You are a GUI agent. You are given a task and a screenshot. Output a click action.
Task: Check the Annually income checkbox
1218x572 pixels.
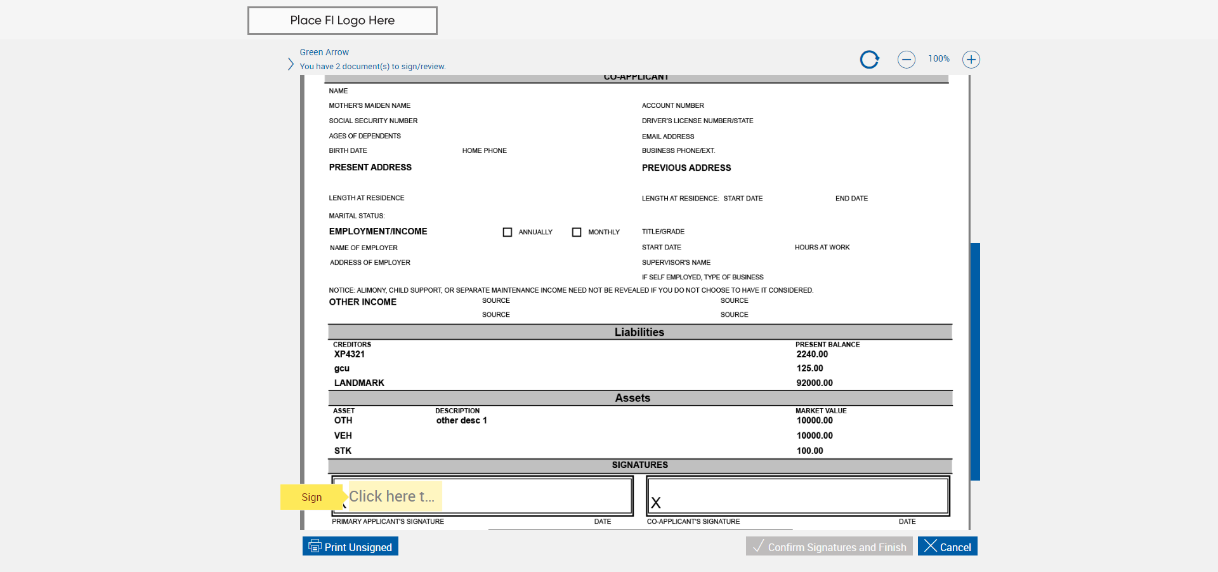tap(507, 232)
